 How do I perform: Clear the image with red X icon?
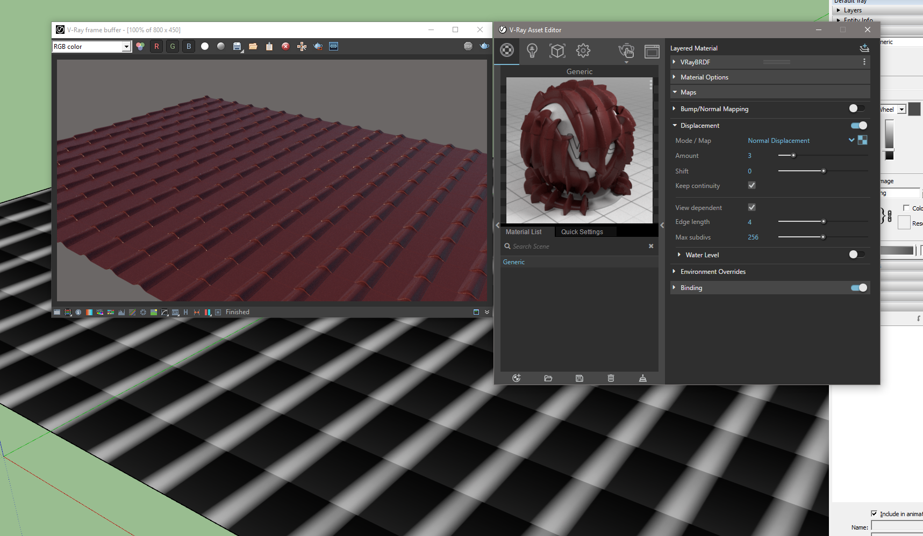[x=285, y=46]
